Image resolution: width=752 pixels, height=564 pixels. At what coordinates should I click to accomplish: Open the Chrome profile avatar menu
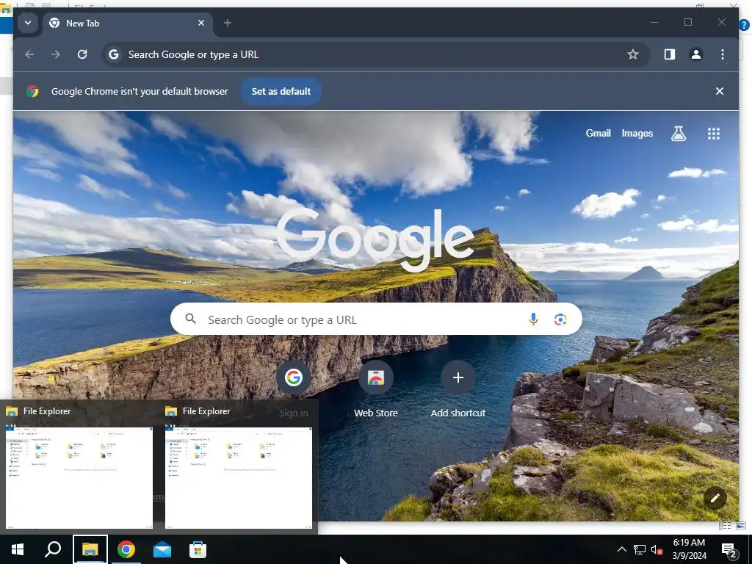click(696, 54)
